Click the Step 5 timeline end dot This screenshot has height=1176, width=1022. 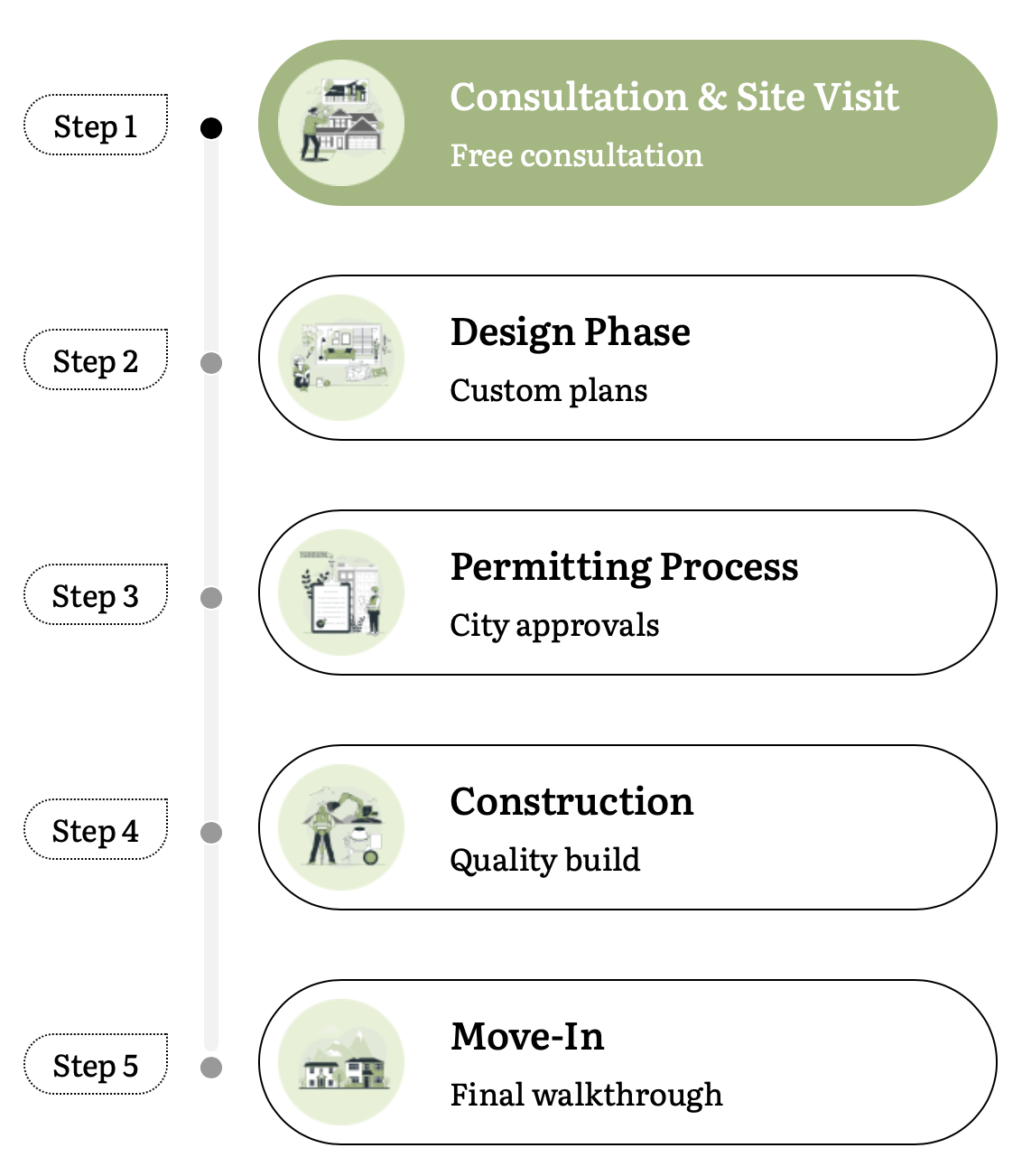(211, 1068)
